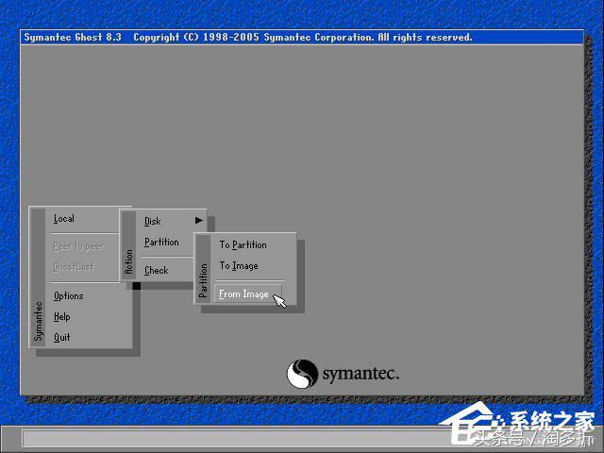
Task: Click the empty status bar at bottom
Action: tap(236, 439)
